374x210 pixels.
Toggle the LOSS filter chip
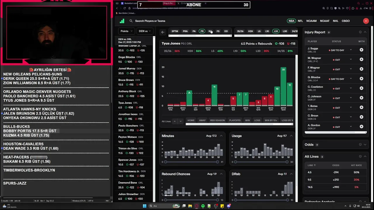pyautogui.click(x=257, y=120)
